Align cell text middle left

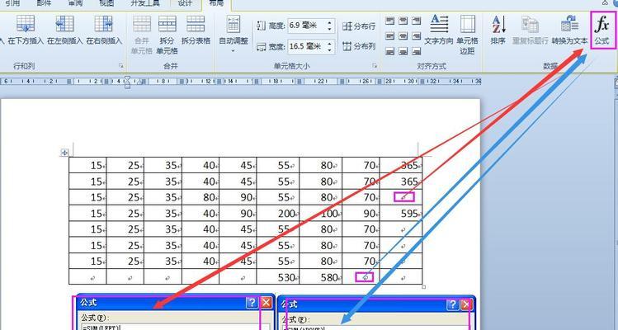(x=389, y=35)
